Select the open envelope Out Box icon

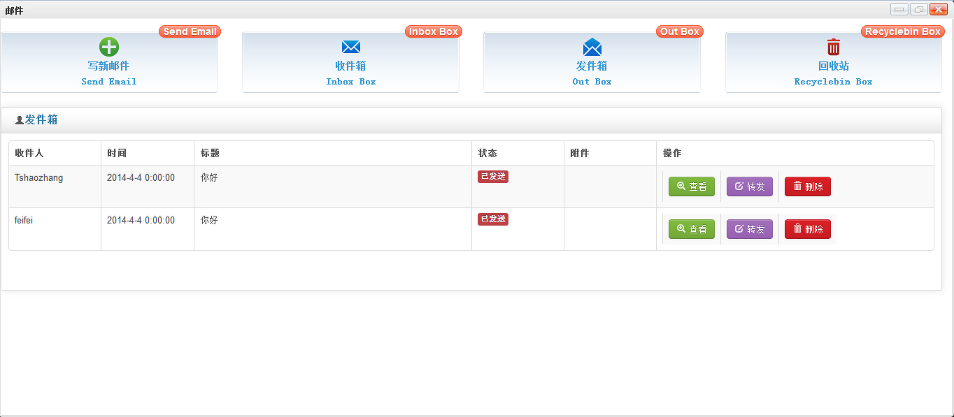pyautogui.click(x=592, y=47)
